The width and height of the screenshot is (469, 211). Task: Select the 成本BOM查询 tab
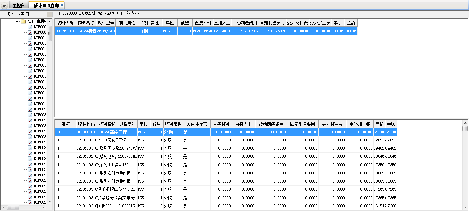pos(46,5)
